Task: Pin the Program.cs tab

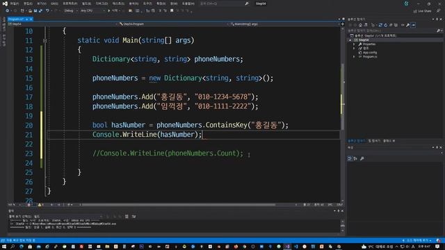Action: tap(27, 19)
